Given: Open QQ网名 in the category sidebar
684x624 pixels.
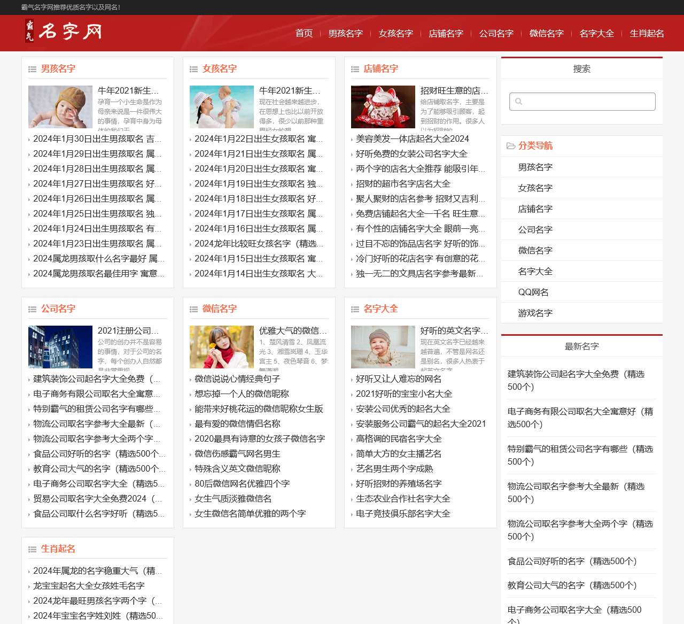Looking at the screenshot, I should click(533, 292).
